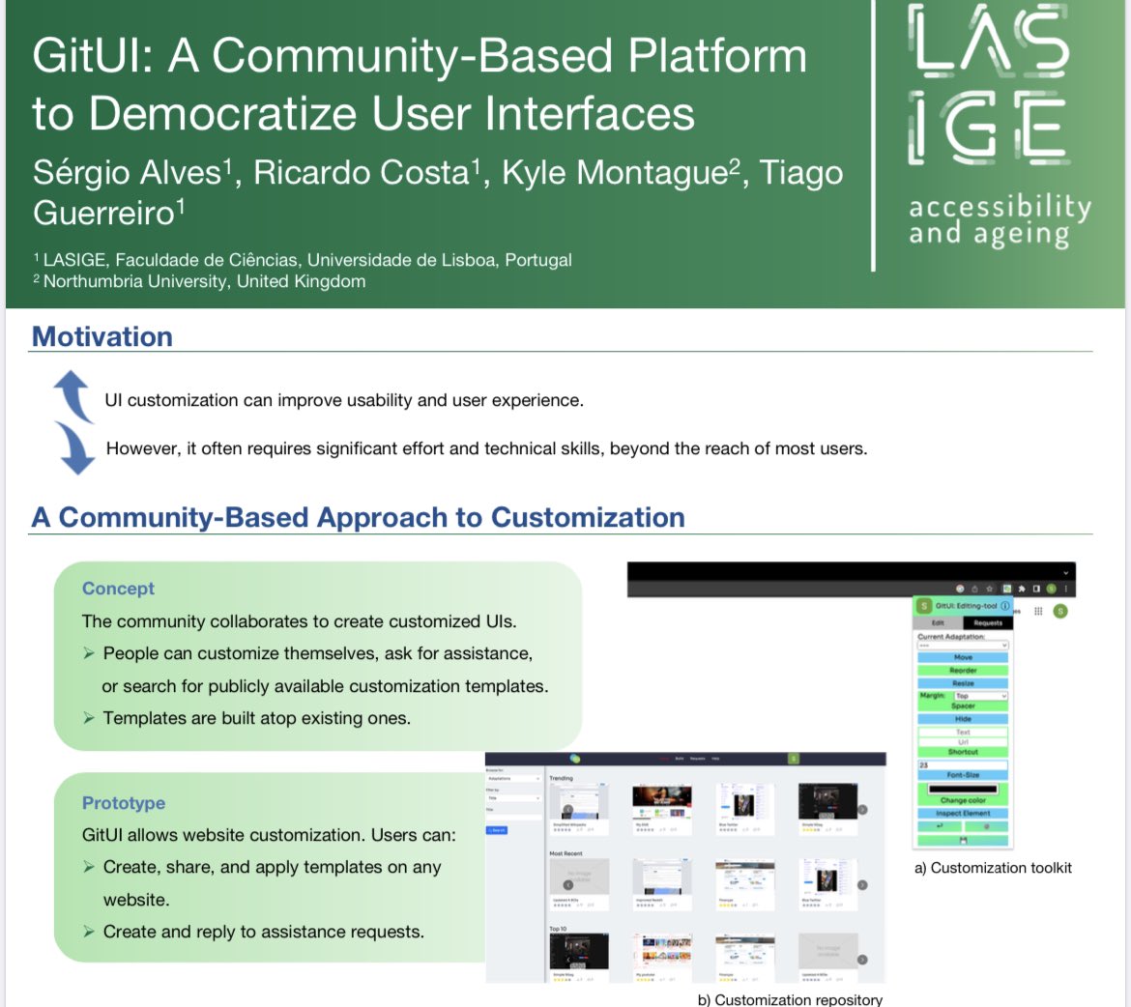
Task: Click the Font-Size button
Action: (963, 775)
